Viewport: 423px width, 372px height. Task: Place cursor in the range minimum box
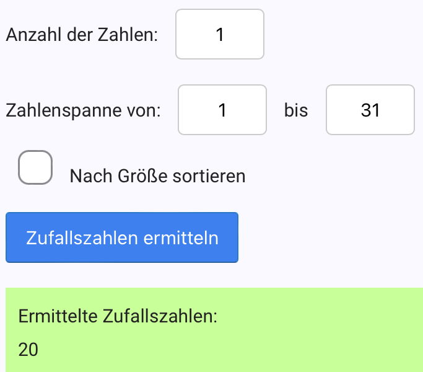point(222,110)
